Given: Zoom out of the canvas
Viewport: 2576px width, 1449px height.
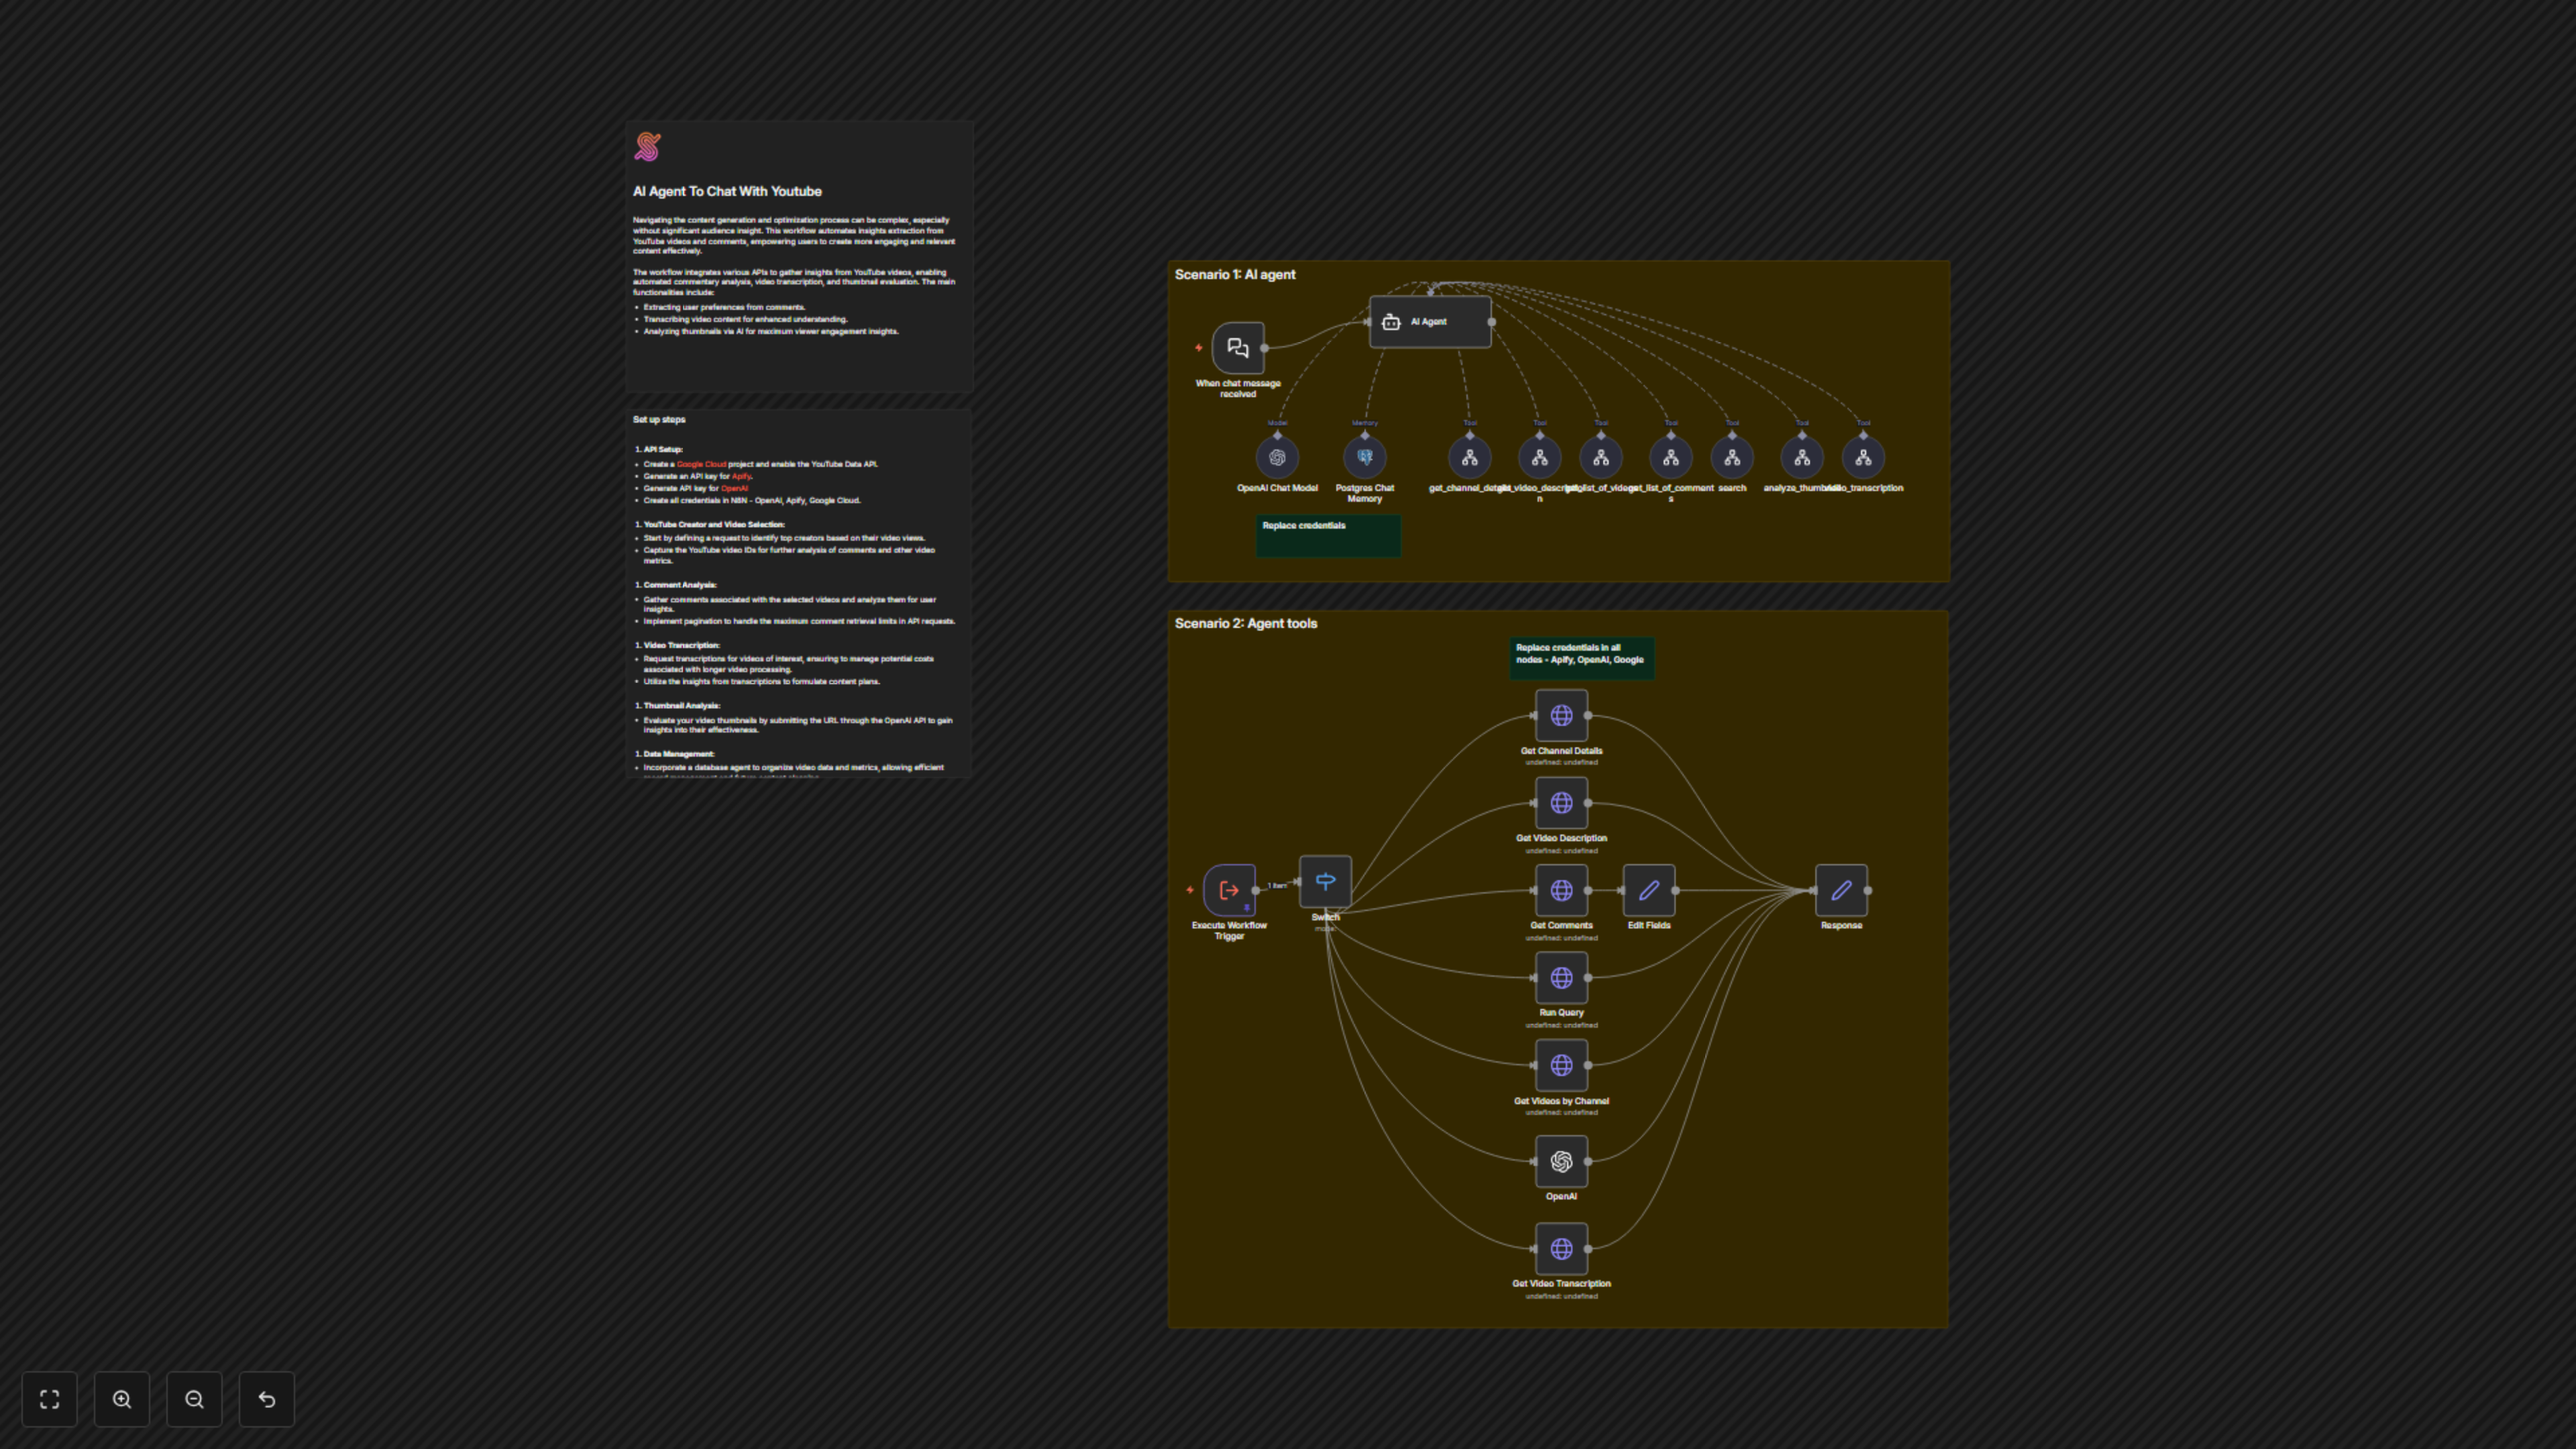Looking at the screenshot, I should (194, 1399).
